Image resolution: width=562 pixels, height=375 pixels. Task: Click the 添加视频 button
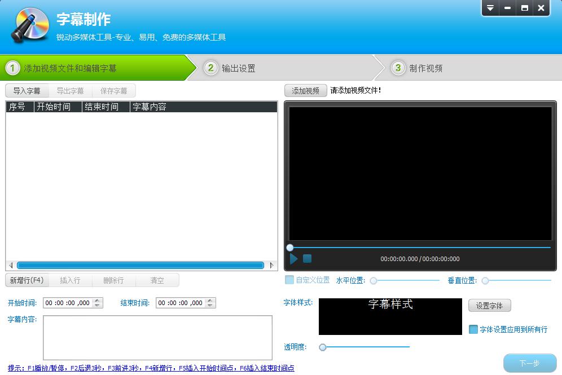pos(306,91)
